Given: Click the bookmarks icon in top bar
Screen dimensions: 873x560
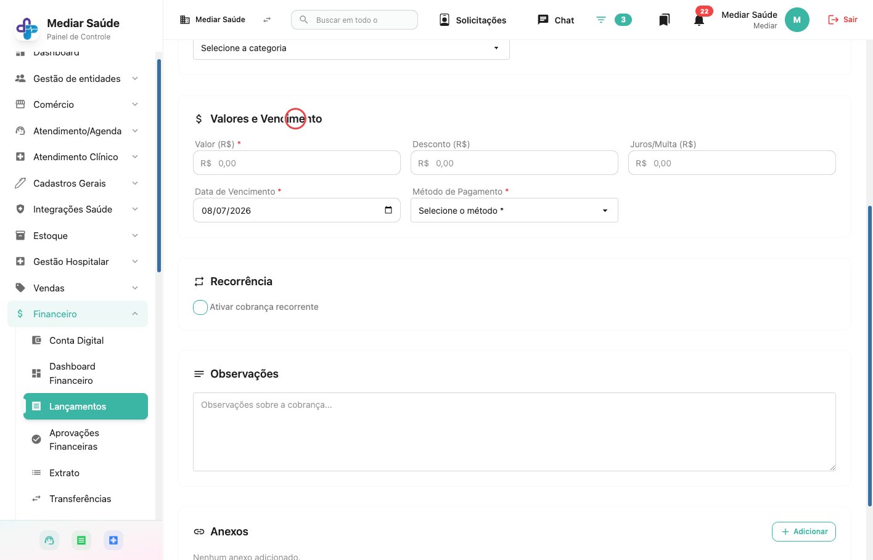Looking at the screenshot, I should point(664,20).
